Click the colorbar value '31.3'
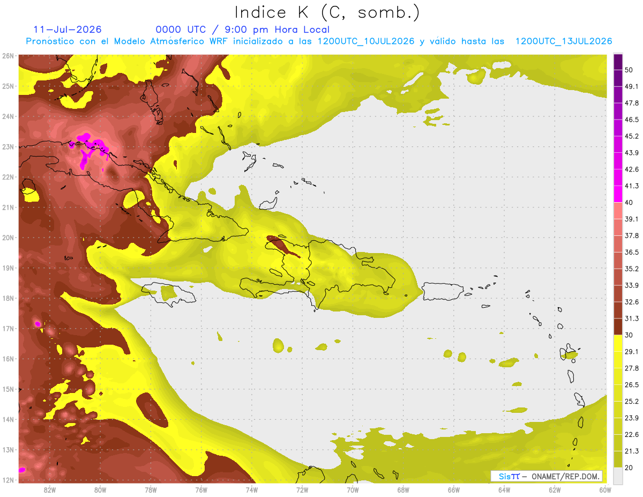 click(x=632, y=318)
